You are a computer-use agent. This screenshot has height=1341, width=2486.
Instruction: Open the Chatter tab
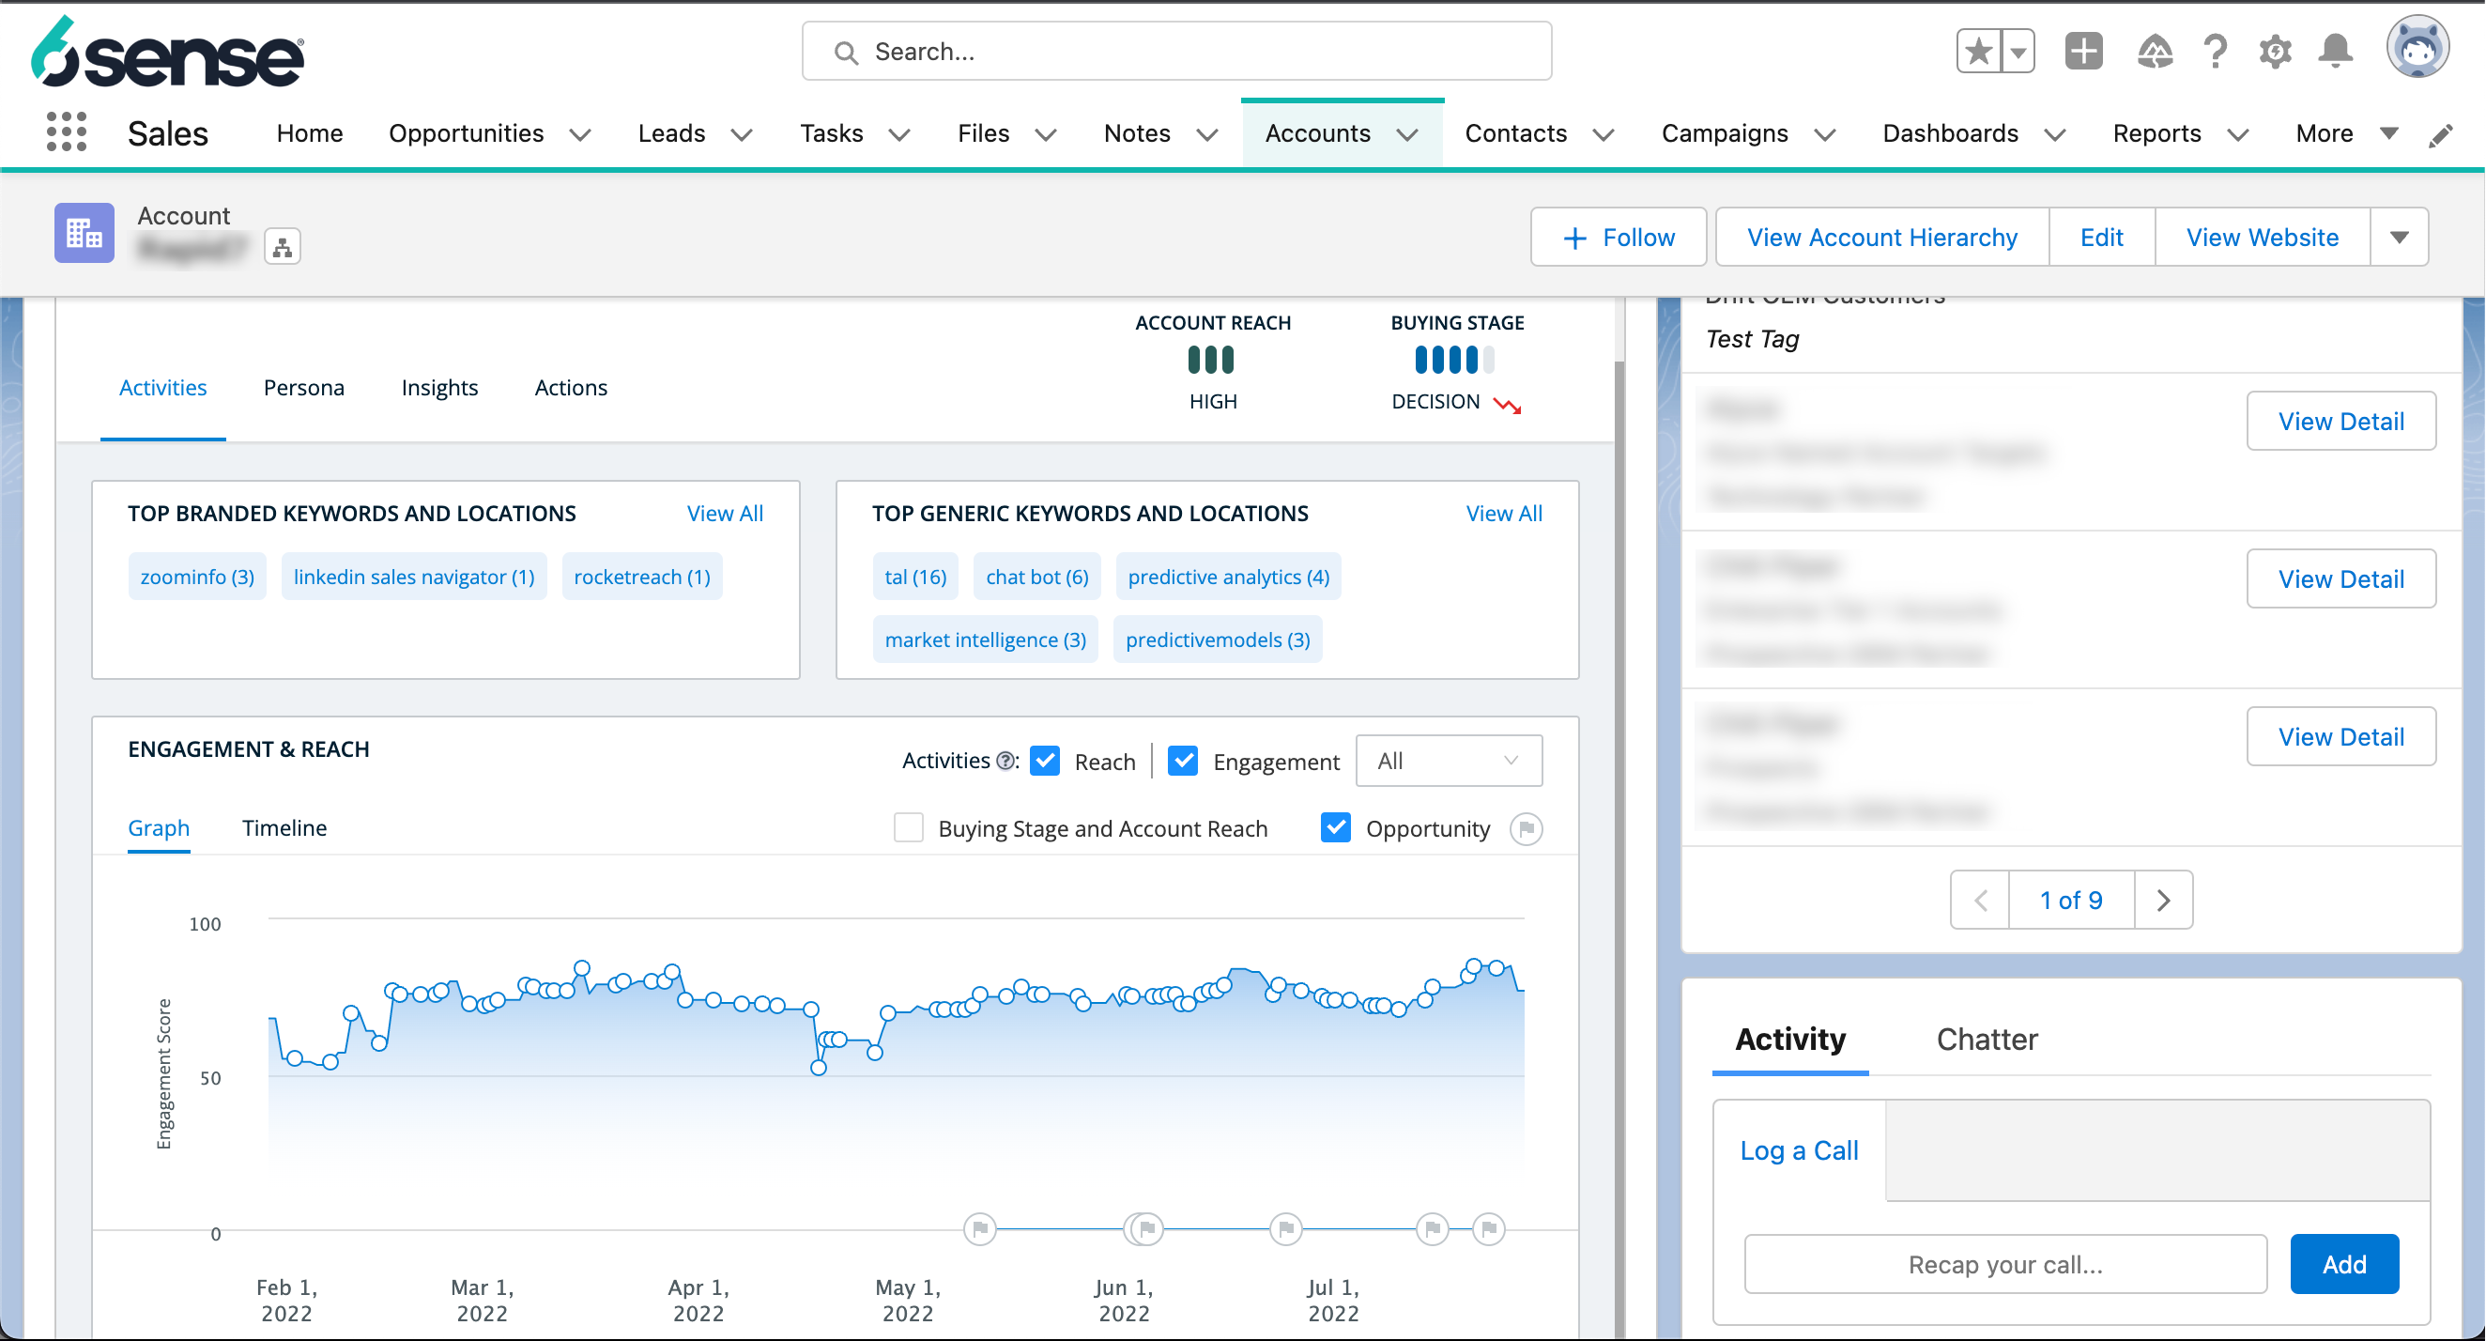tap(1987, 1039)
